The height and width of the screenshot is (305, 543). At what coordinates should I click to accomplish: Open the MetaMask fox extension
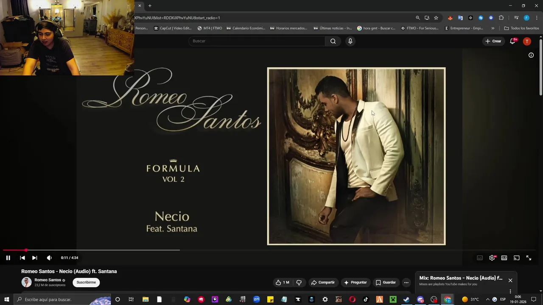coord(450,18)
